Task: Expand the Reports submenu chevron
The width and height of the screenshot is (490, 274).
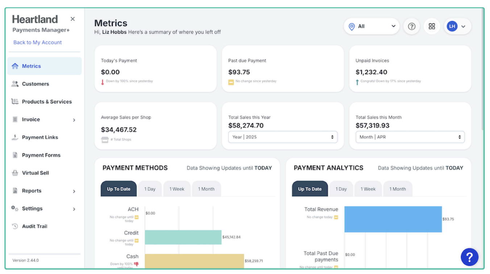Action: (x=74, y=191)
